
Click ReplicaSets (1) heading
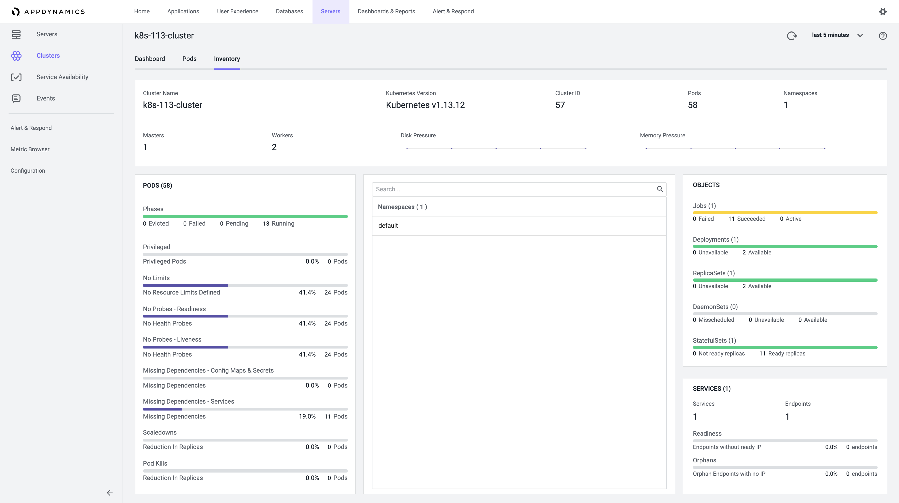[x=714, y=273]
